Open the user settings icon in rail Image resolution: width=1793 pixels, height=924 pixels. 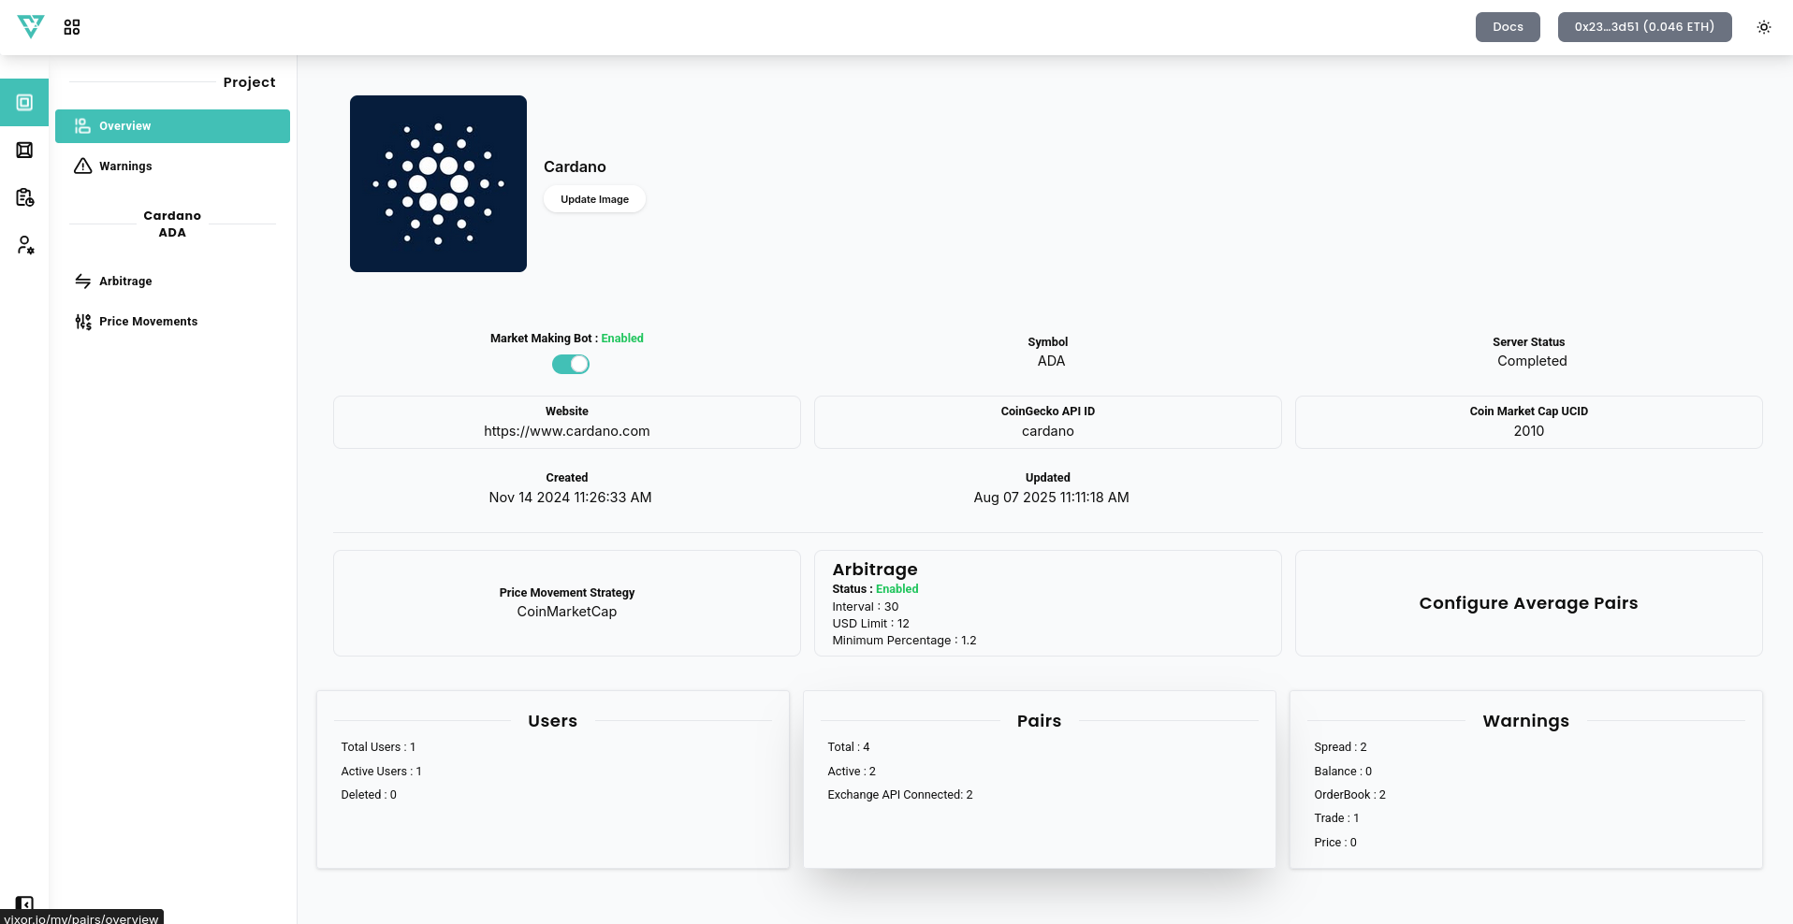tap(24, 245)
